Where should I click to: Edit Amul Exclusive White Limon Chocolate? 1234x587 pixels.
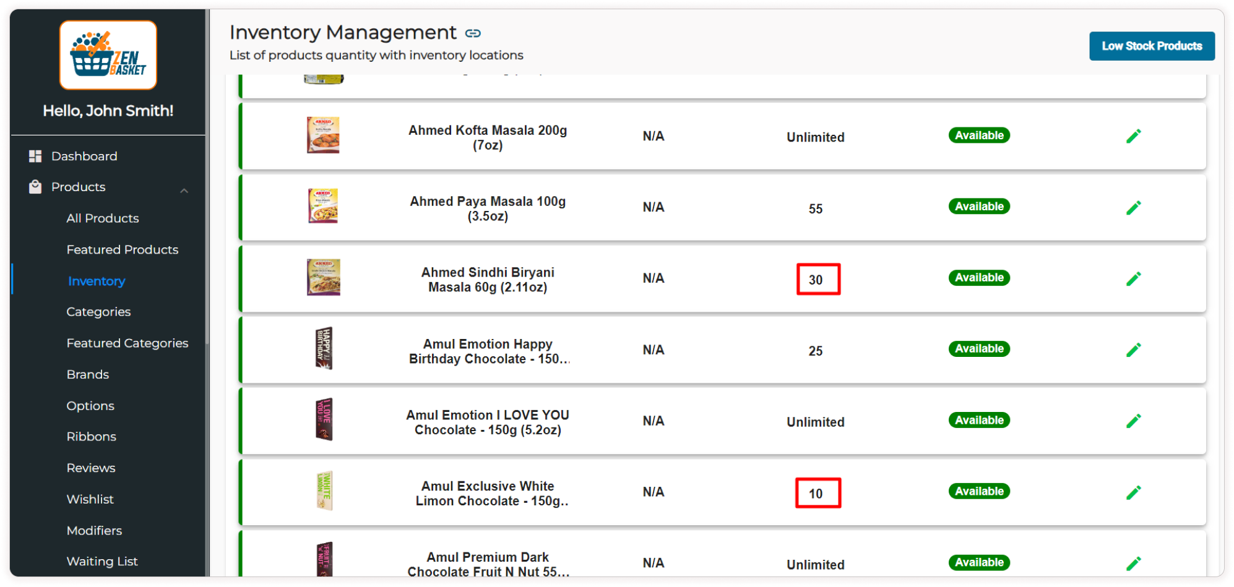pos(1133,492)
